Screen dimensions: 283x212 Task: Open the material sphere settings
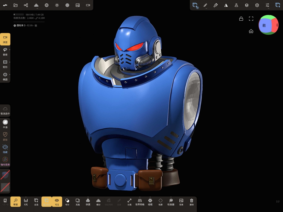click(46, 5)
